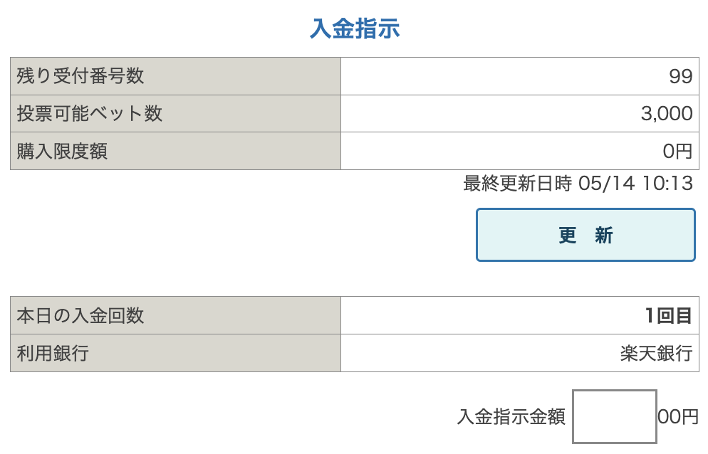Click the 3,000 bet count value
Screen dimensions: 708x454
(666, 114)
